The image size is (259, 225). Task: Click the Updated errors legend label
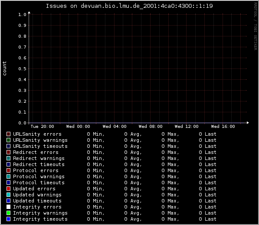click(34, 189)
